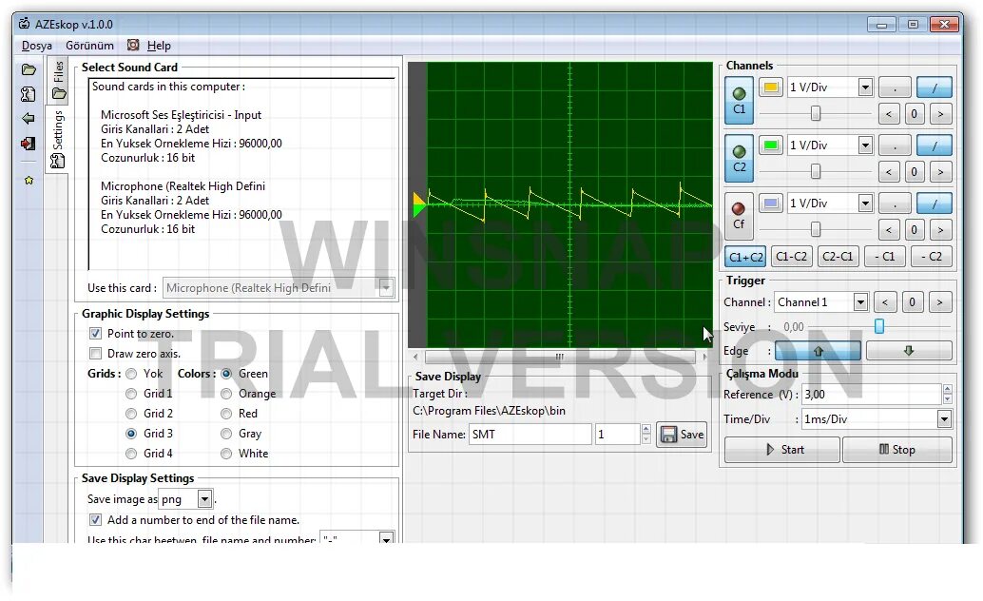Switch to the Settings vertical tab
The height and width of the screenshot is (601, 983).
pos(58,138)
